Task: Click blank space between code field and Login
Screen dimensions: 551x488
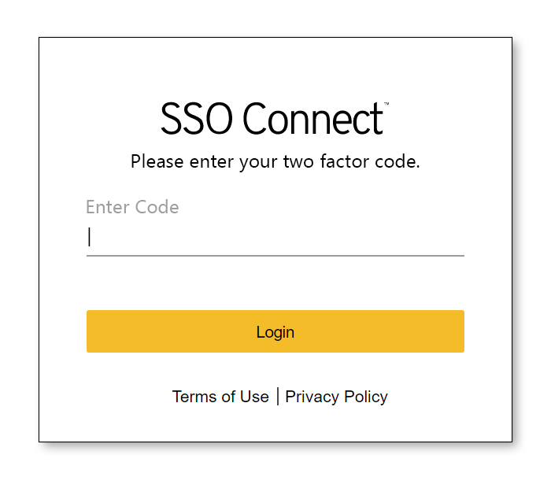Action: (x=275, y=283)
